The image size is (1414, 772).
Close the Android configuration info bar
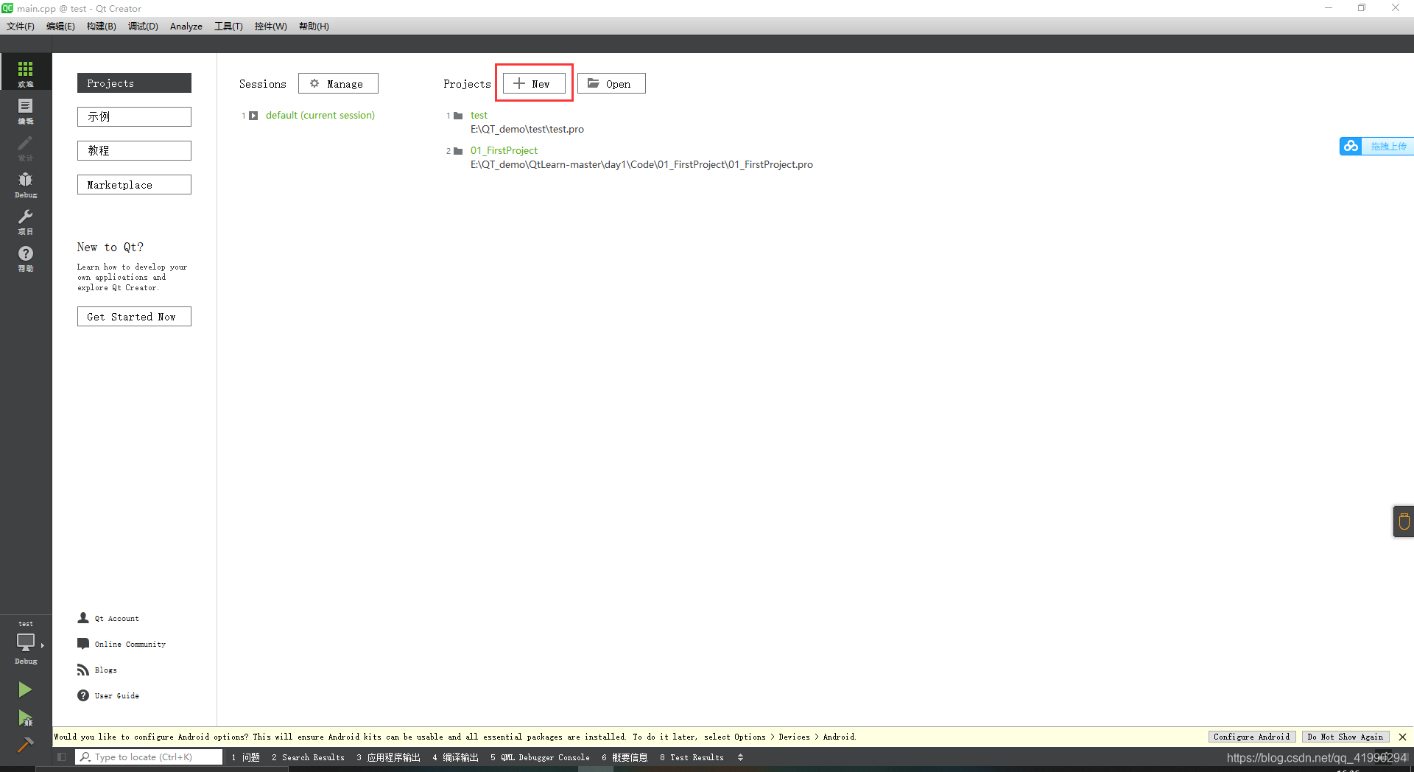(1402, 737)
